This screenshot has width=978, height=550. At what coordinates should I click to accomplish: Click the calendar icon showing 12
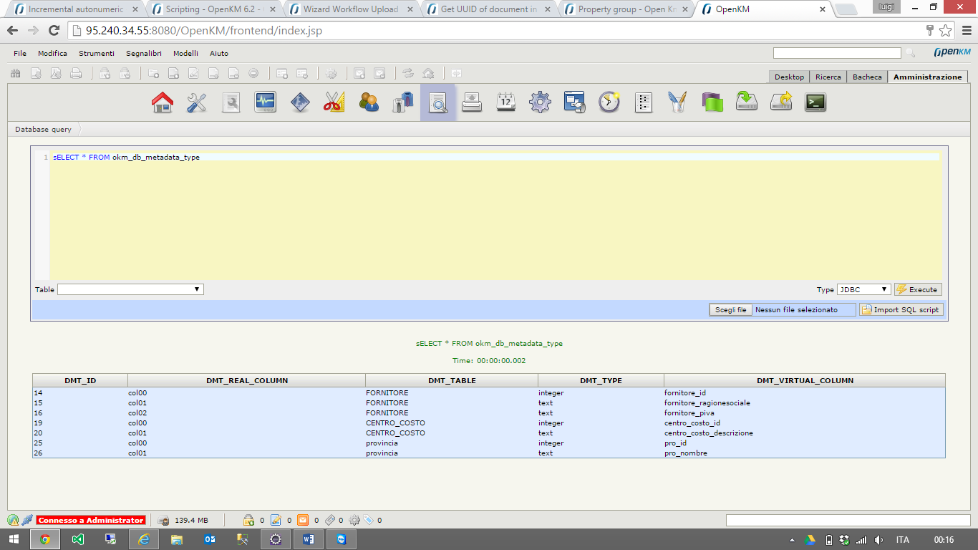coord(506,102)
